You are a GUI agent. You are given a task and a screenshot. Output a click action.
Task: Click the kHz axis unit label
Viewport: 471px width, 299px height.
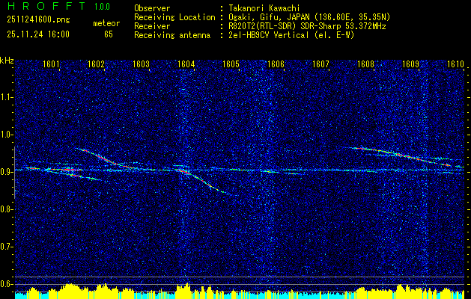point(7,61)
